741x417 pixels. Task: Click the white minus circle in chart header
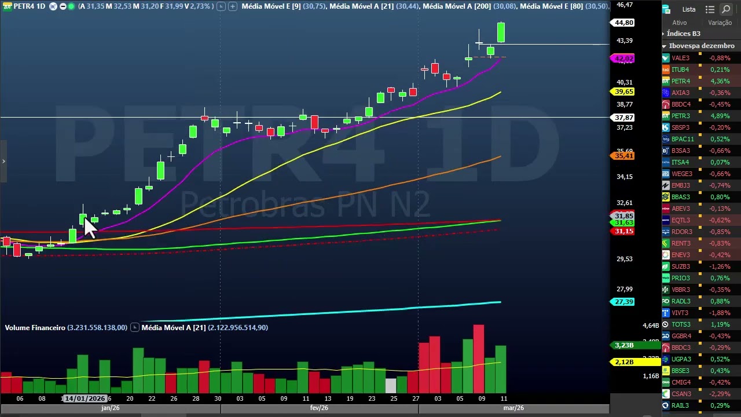pos(63,6)
